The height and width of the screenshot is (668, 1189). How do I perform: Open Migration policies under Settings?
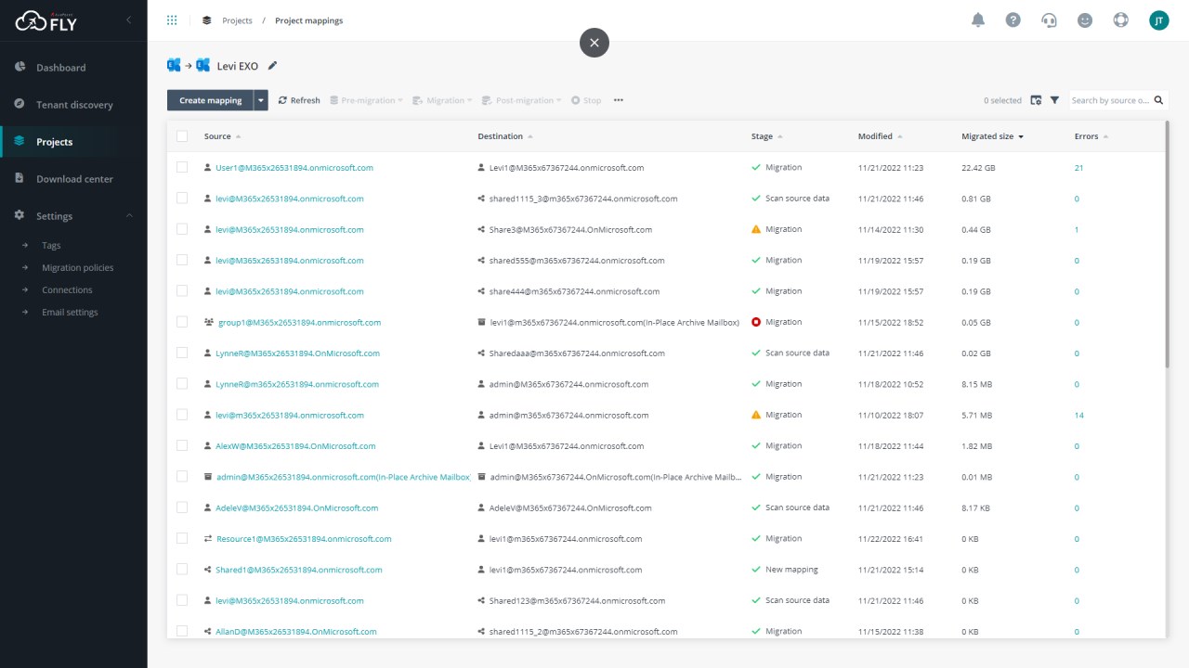pyautogui.click(x=77, y=268)
